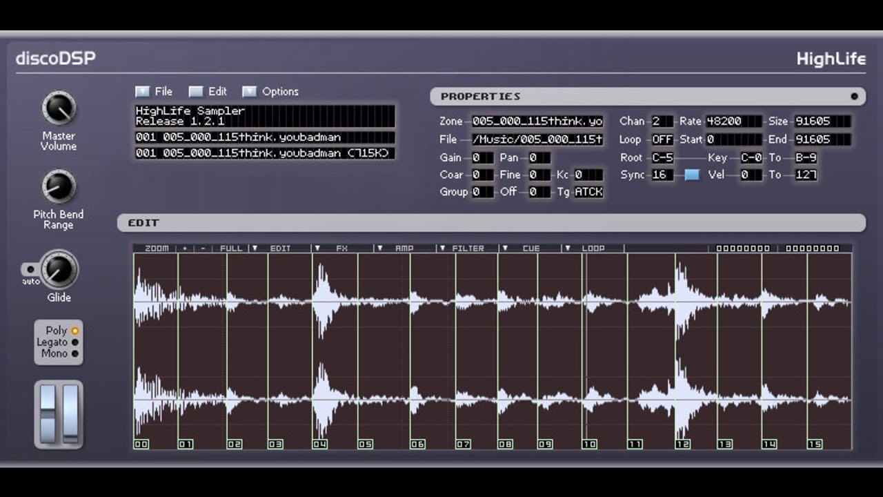Screen dimensions: 883x497
Task: Click the Start value field
Action: pos(734,139)
